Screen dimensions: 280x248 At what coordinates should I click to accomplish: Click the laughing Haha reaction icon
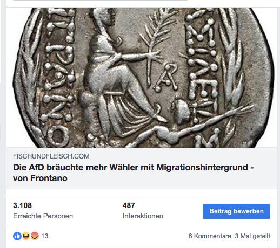click(x=26, y=236)
